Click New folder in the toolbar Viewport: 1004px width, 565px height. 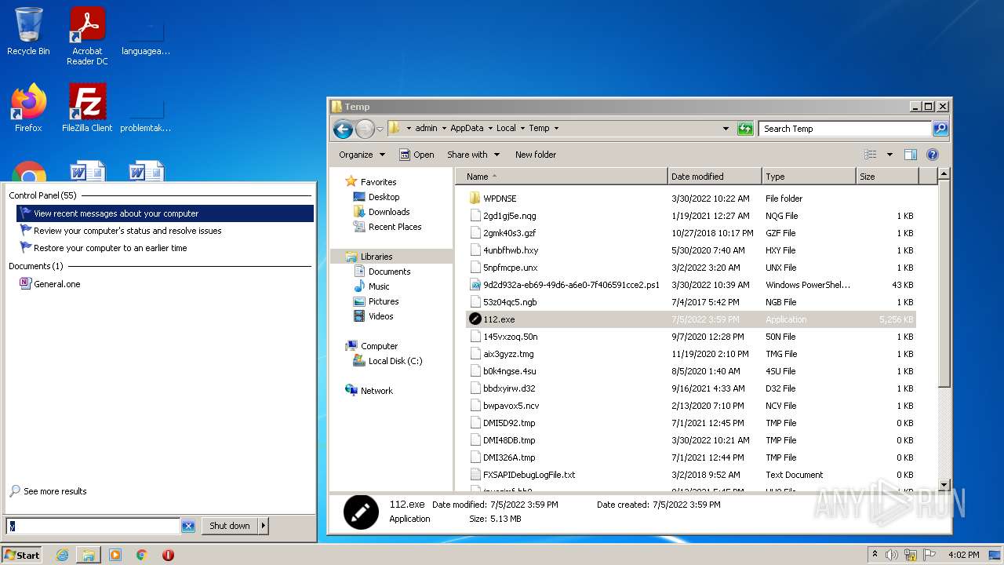(x=536, y=155)
